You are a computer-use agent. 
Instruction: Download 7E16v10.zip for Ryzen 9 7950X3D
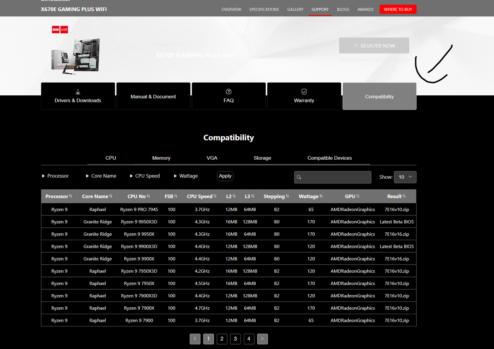pos(397,271)
